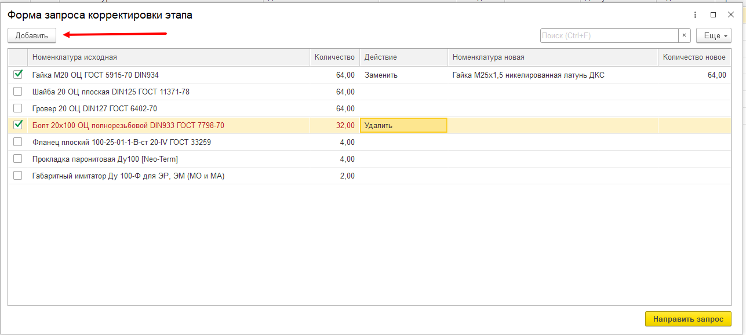Close the Форма запроса корректировки этапа dialog
Image resolution: width=746 pixels, height=335 pixels.
coord(730,15)
